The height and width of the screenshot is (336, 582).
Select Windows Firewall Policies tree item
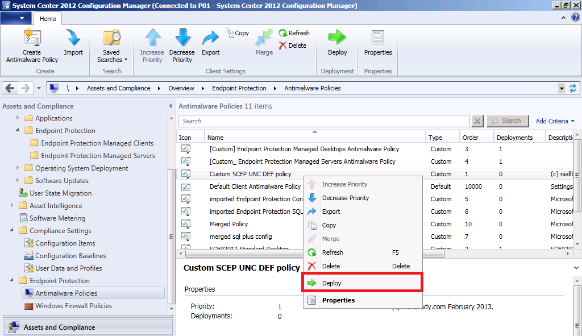(x=68, y=306)
